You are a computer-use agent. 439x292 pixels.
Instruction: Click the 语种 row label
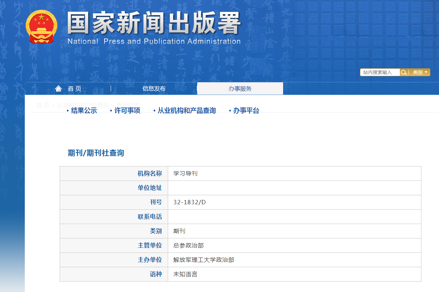point(156,274)
